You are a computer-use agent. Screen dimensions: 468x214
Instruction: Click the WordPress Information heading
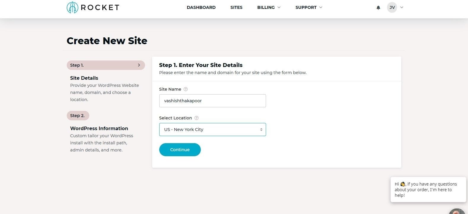point(99,128)
